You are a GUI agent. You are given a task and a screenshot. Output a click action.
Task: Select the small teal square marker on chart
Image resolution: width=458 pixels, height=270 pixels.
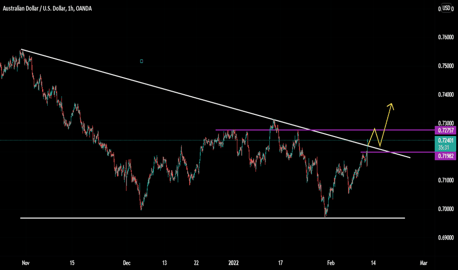coord(142,61)
